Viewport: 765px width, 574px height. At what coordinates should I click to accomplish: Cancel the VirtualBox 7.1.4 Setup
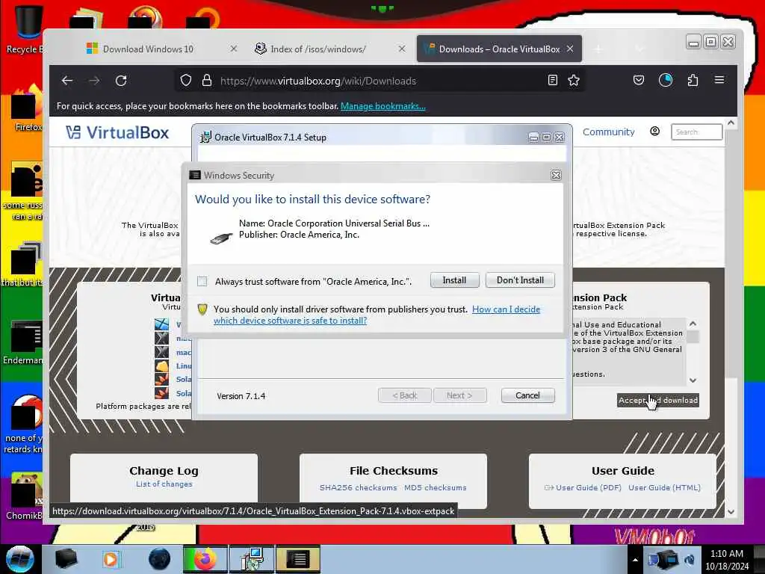[x=527, y=395]
